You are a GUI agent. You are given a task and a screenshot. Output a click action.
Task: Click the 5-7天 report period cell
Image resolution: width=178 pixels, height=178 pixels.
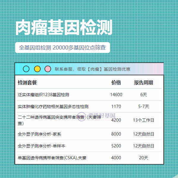tap(144, 107)
